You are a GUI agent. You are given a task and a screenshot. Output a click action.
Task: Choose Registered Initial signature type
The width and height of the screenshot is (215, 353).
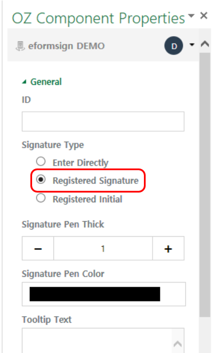click(41, 198)
